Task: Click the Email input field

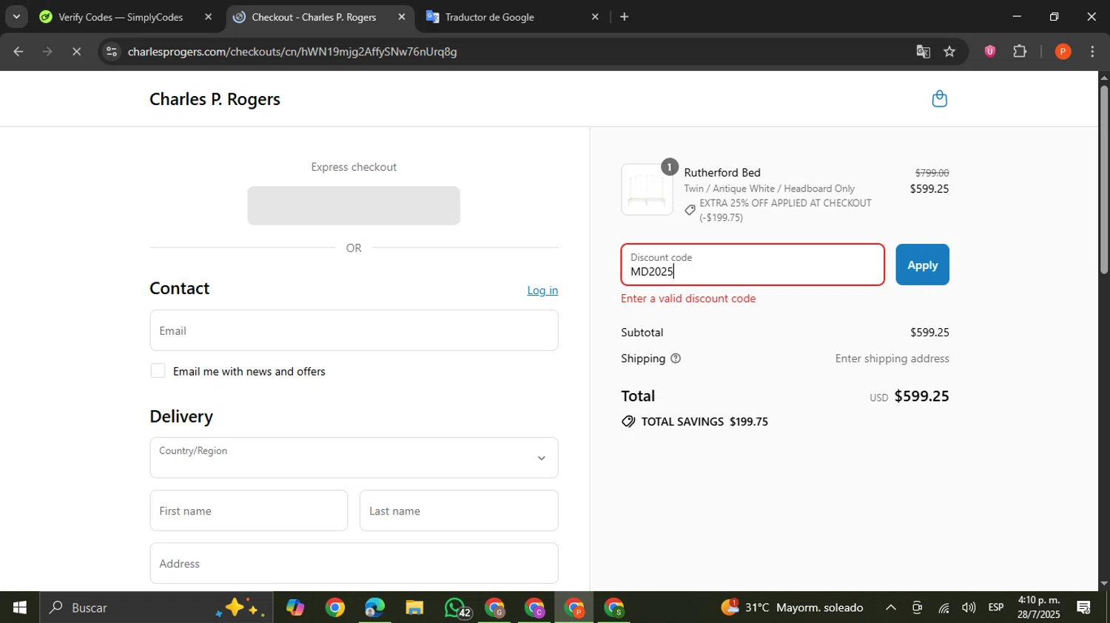Action: [354, 330]
